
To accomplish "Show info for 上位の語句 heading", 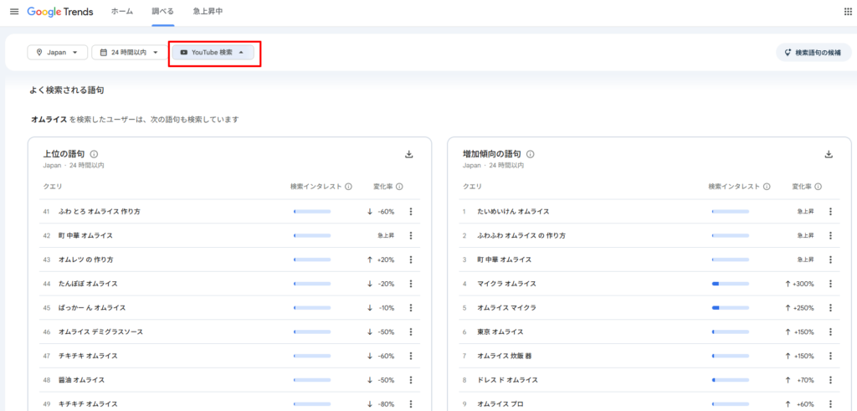I will tap(94, 154).
